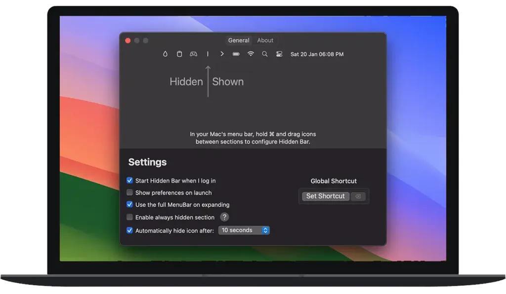
Task: Click the Spotlight magnifier icon
Action: tap(265, 54)
